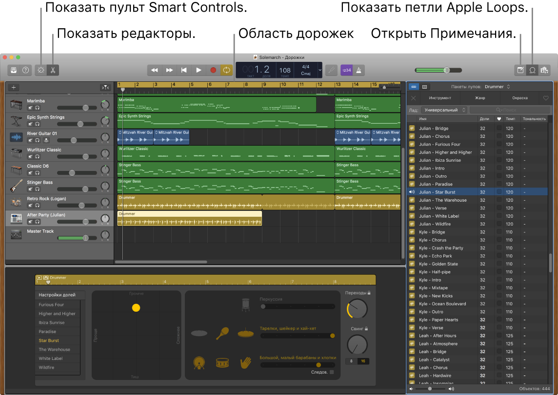Show the Smart Controls panel

click(x=41, y=70)
